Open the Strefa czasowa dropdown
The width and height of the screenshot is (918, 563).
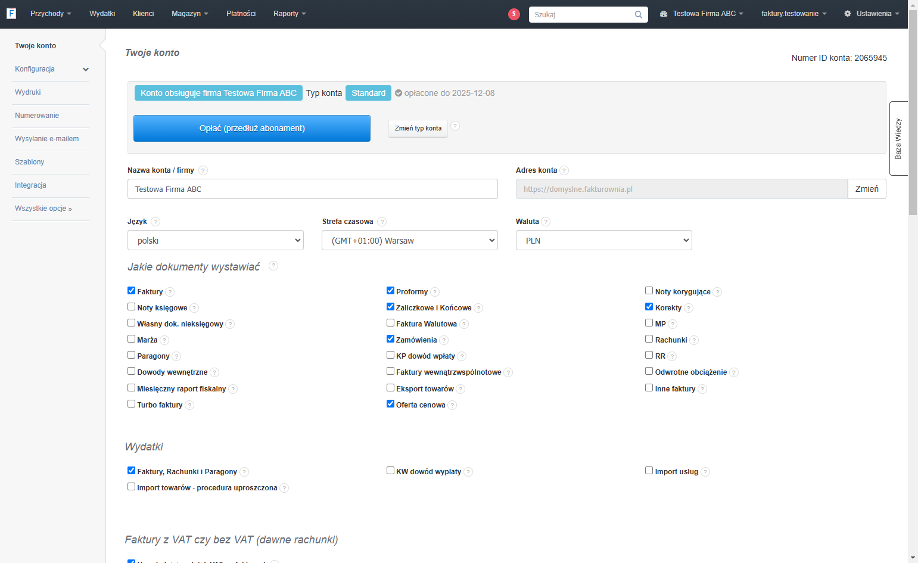pos(410,240)
